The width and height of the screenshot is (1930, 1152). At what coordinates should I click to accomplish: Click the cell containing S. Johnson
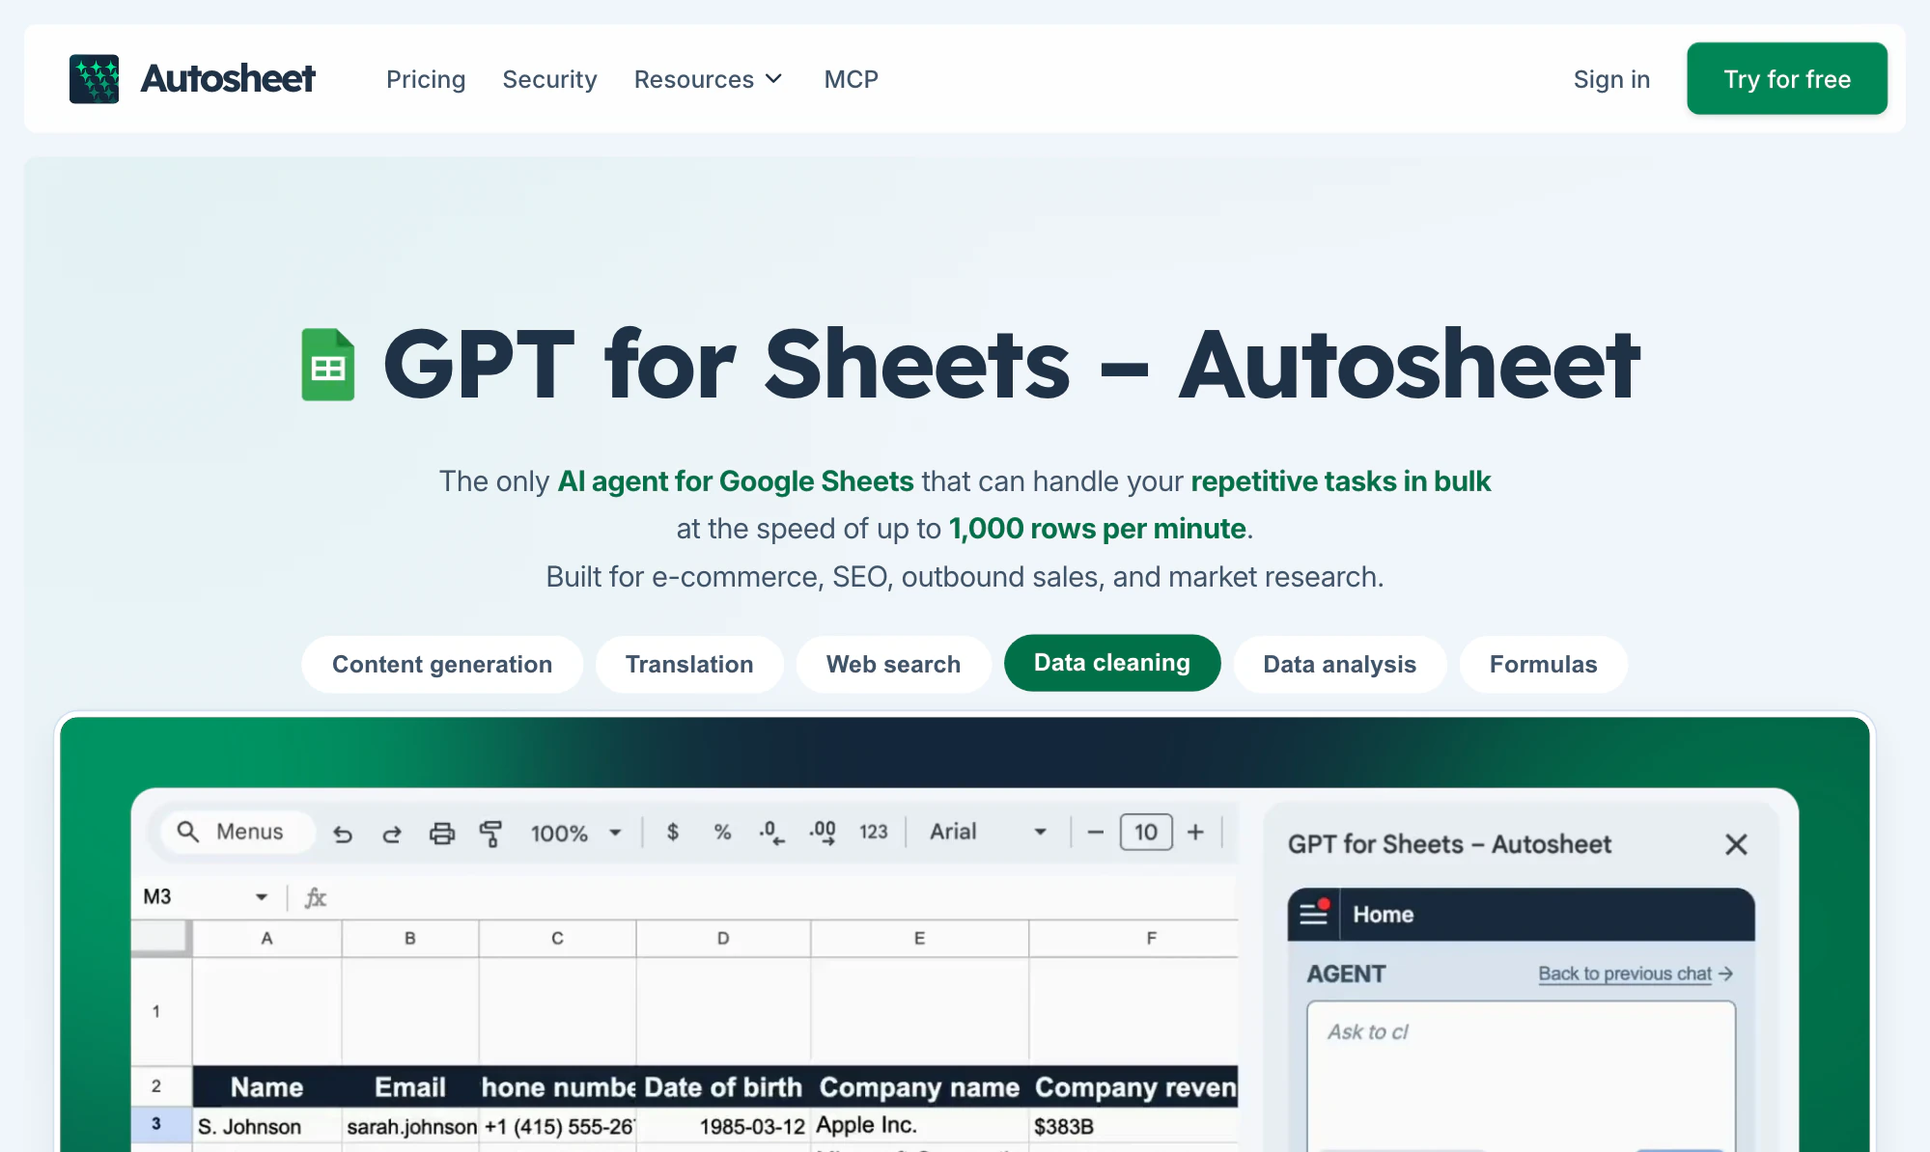(x=266, y=1126)
